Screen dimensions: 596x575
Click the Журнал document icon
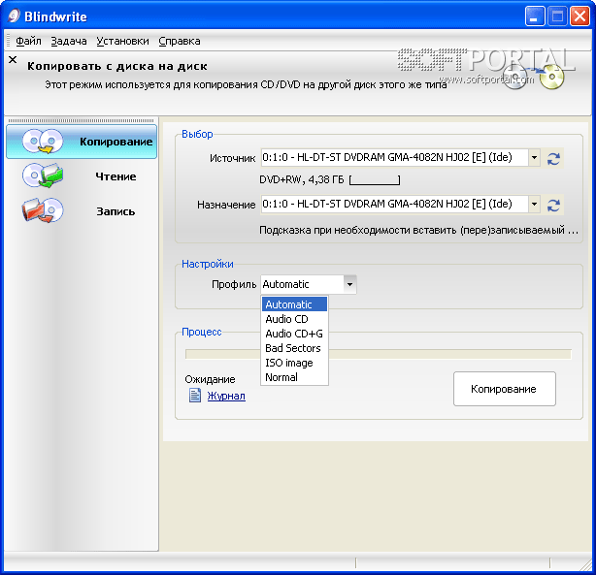pos(195,396)
